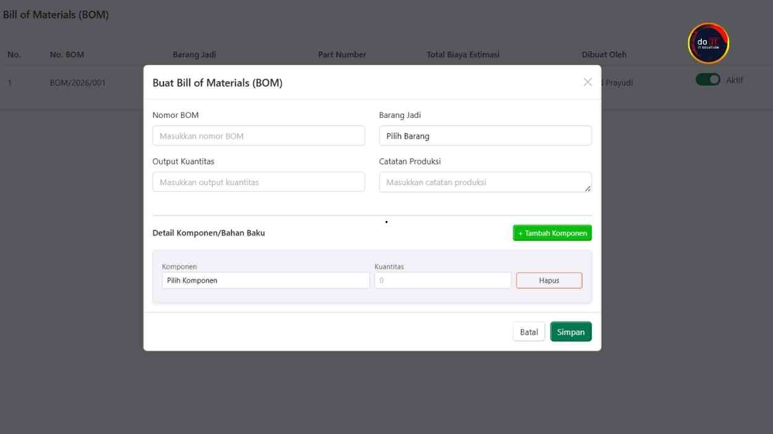
Task: Click the Output Kuantitas input field
Action: [x=258, y=182]
